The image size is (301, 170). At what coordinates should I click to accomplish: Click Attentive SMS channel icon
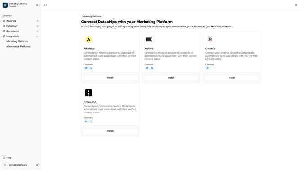tap(91, 68)
